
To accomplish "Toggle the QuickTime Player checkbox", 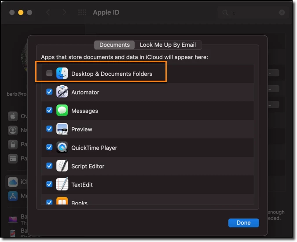I will click(49, 147).
